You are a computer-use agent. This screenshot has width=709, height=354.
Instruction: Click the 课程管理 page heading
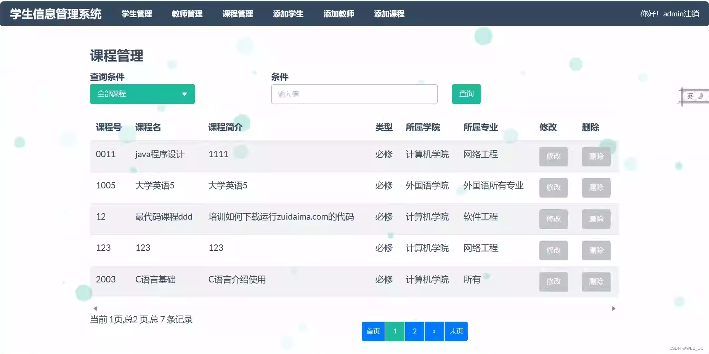pos(117,56)
